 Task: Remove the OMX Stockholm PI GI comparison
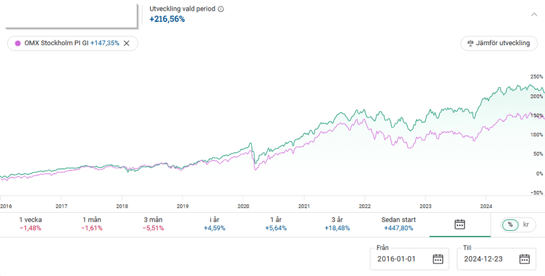pos(126,43)
